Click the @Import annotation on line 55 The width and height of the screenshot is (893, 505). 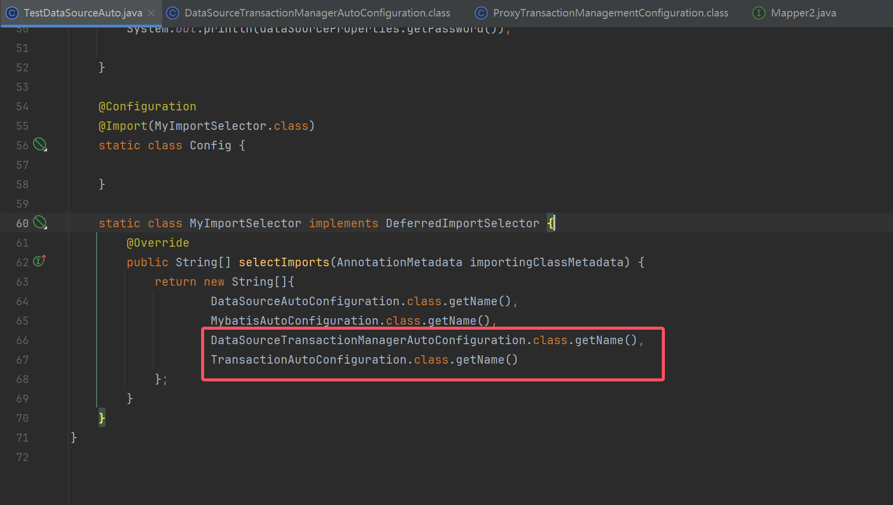(123, 126)
